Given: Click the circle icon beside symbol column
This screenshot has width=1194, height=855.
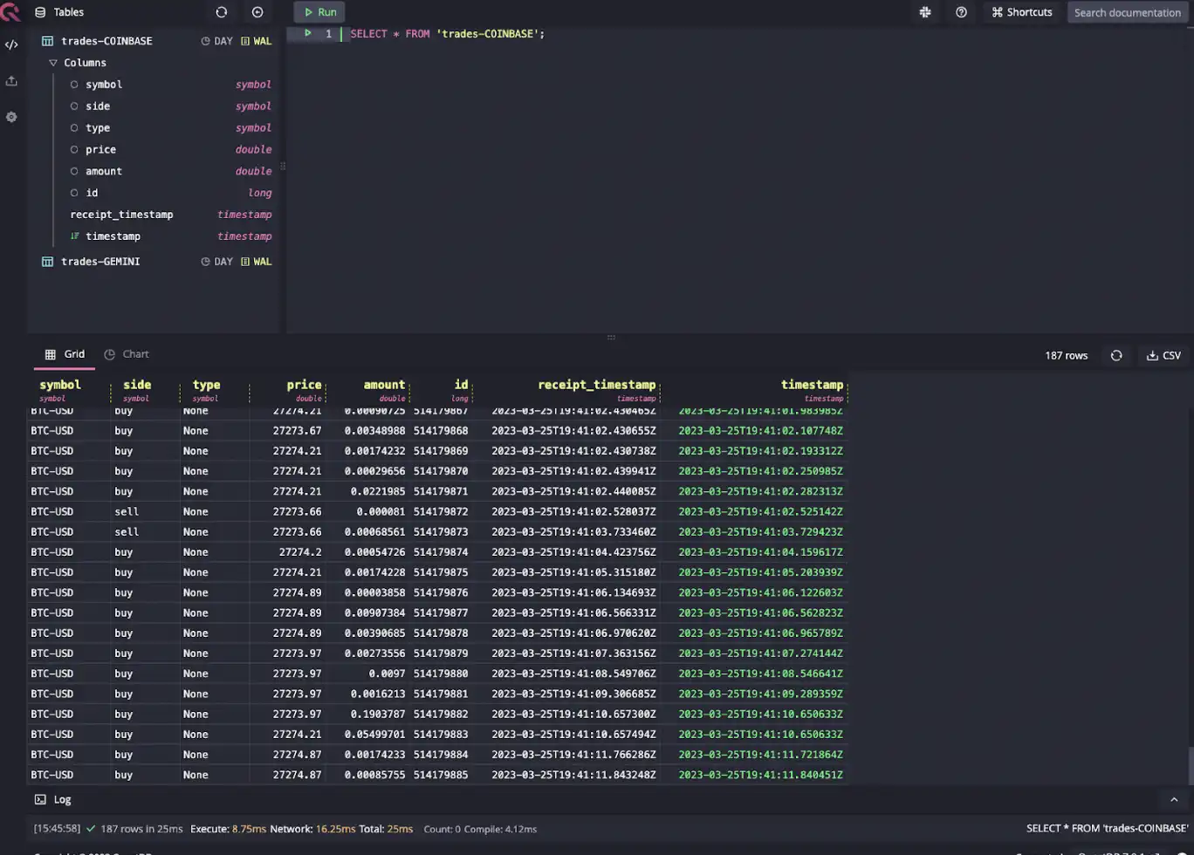Looking at the screenshot, I should pos(74,85).
